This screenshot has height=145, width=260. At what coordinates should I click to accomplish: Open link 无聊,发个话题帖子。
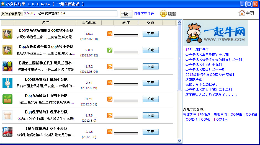(x=201, y=84)
